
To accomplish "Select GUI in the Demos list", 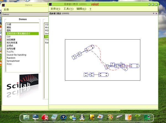I will pos(22,37).
